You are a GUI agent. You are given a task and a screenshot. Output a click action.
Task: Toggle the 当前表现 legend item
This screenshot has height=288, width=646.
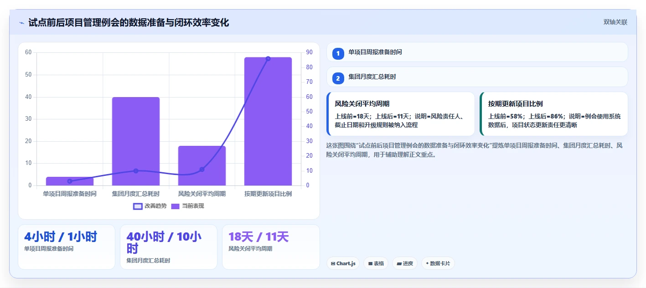pyautogui.click(x=187, y=206)
